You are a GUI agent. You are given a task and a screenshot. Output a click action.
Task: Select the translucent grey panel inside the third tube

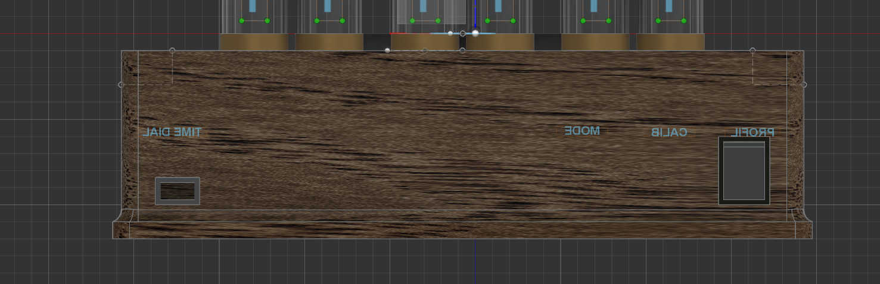click(x=408, y=13)
